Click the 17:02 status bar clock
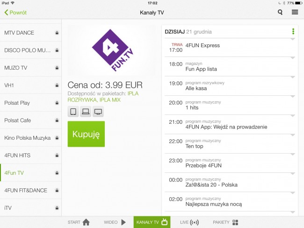The image size is (304, 228). tap(152, 3)
